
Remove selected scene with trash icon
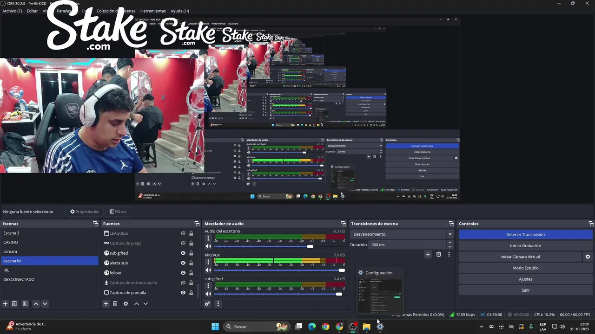[x=14, y=304]
